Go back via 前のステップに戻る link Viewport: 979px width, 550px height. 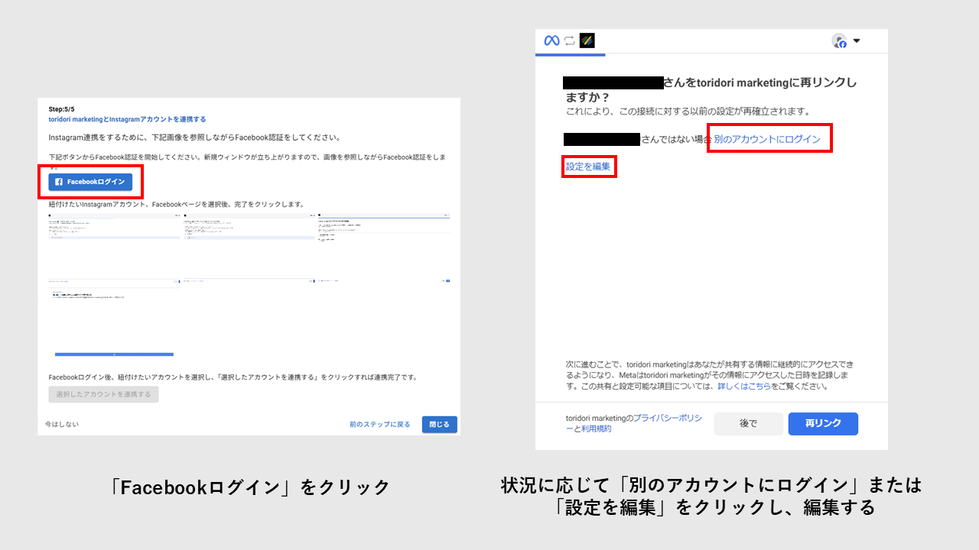click(380, 424)
